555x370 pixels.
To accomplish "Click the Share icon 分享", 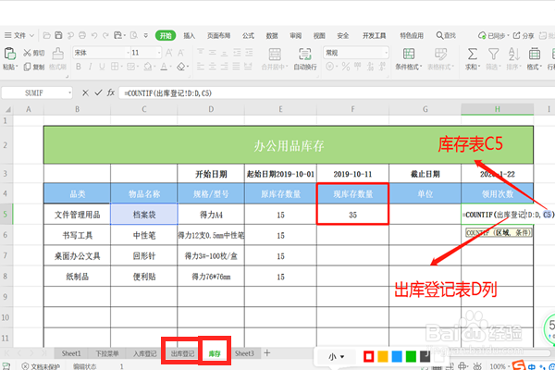I will (524, 35).
